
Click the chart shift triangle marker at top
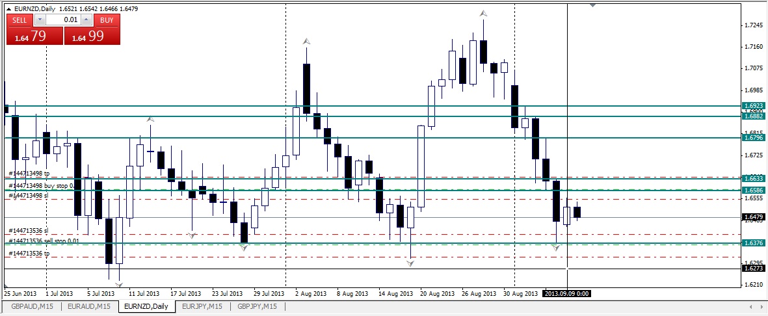click(x=593, y=5)
